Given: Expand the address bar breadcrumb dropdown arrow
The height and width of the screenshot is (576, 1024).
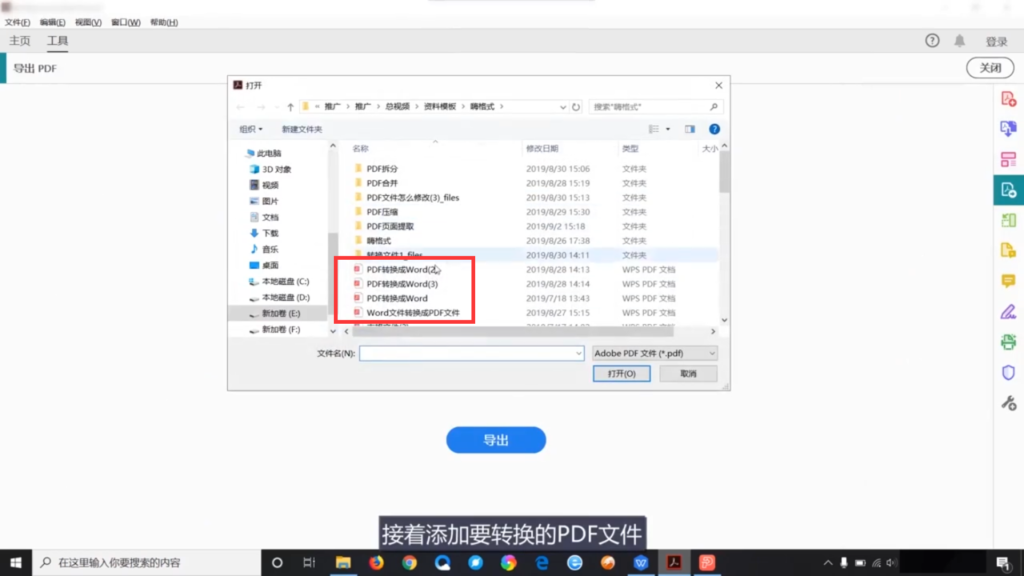Looking at the screenshot, I should click(563, 107).
